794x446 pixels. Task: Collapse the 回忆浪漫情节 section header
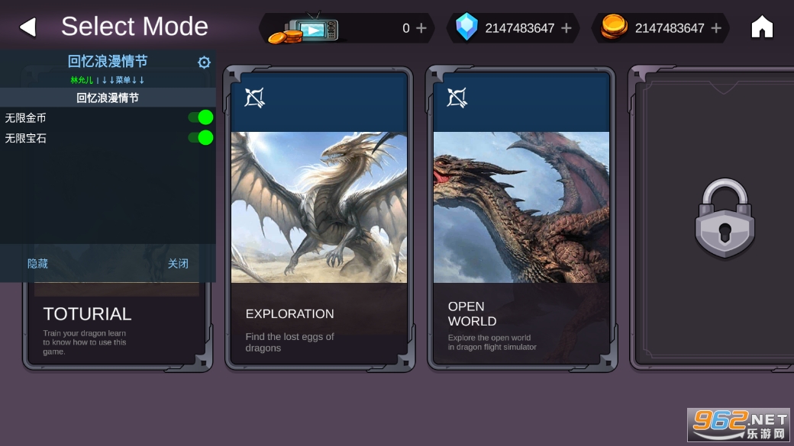point(108,98)
